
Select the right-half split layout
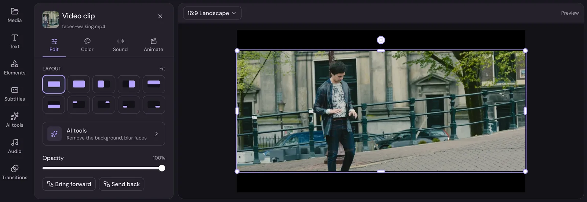coord(129,84)
